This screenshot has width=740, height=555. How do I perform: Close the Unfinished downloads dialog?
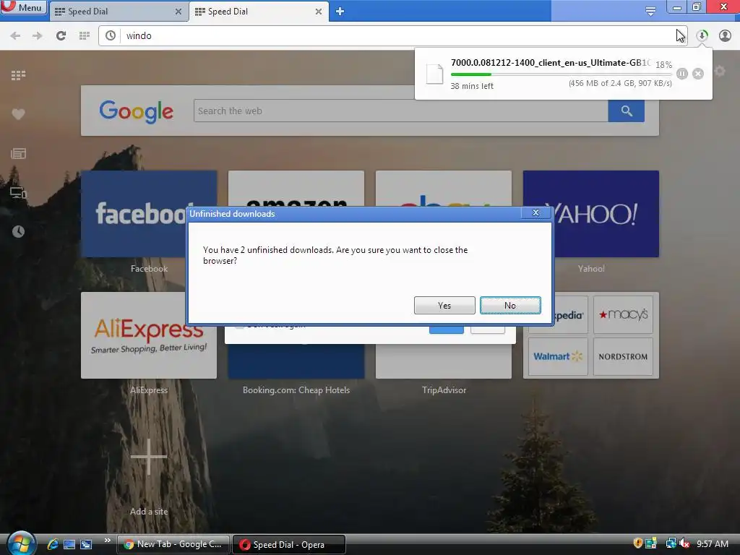(x=535, y=213)
